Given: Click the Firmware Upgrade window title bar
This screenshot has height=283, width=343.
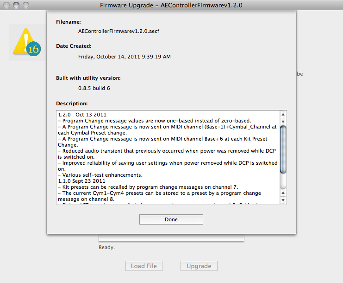Looking at the screenshot, I should click(171, 5).
